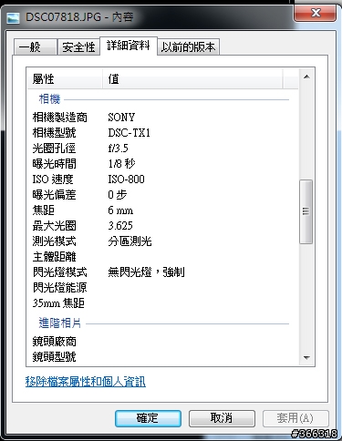Click the 6 mm value
Image resolution: width=342 pixels, height=441 pixels.
(120, 210)
